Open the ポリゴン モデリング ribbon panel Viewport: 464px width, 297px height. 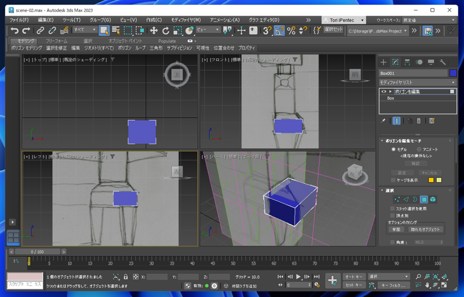pyautogui.click(x=27, y=48)
